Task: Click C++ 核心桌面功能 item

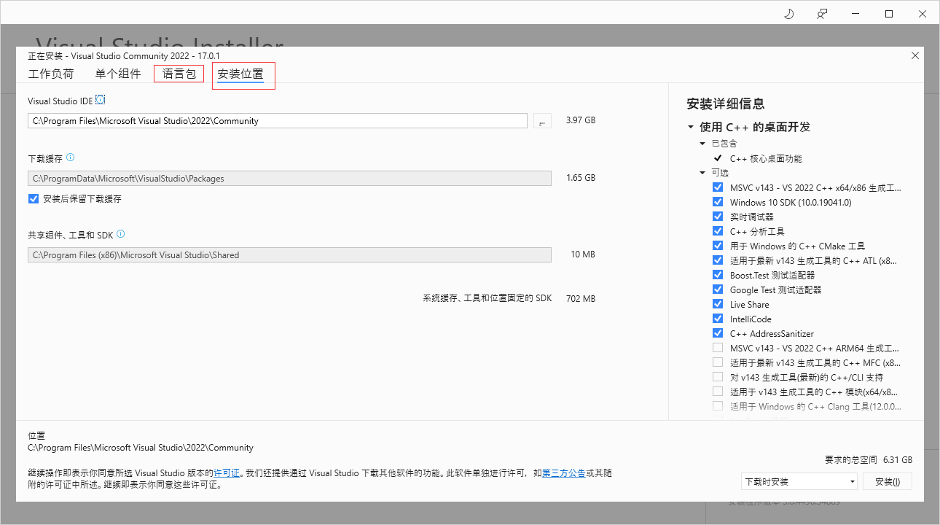Action: point(765,158)
